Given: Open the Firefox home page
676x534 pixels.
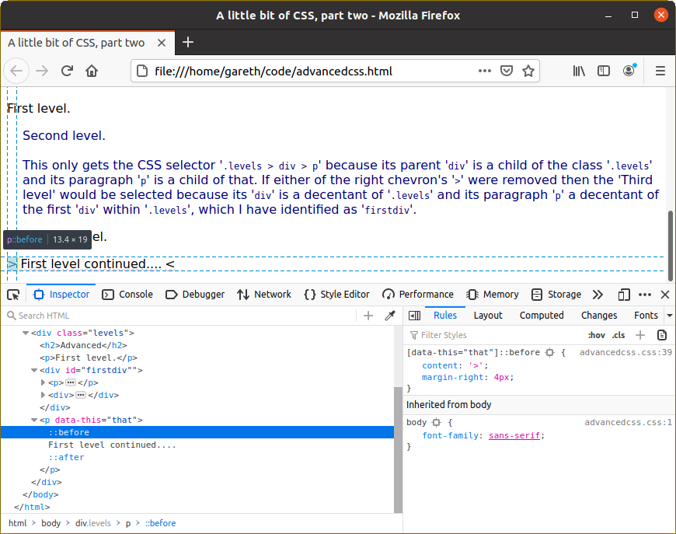Looking at the screenshot, I should [x=92, y=71].
